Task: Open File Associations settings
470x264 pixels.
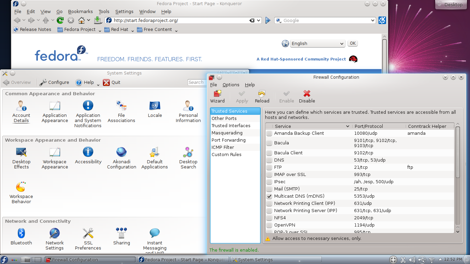Action: 121,112
